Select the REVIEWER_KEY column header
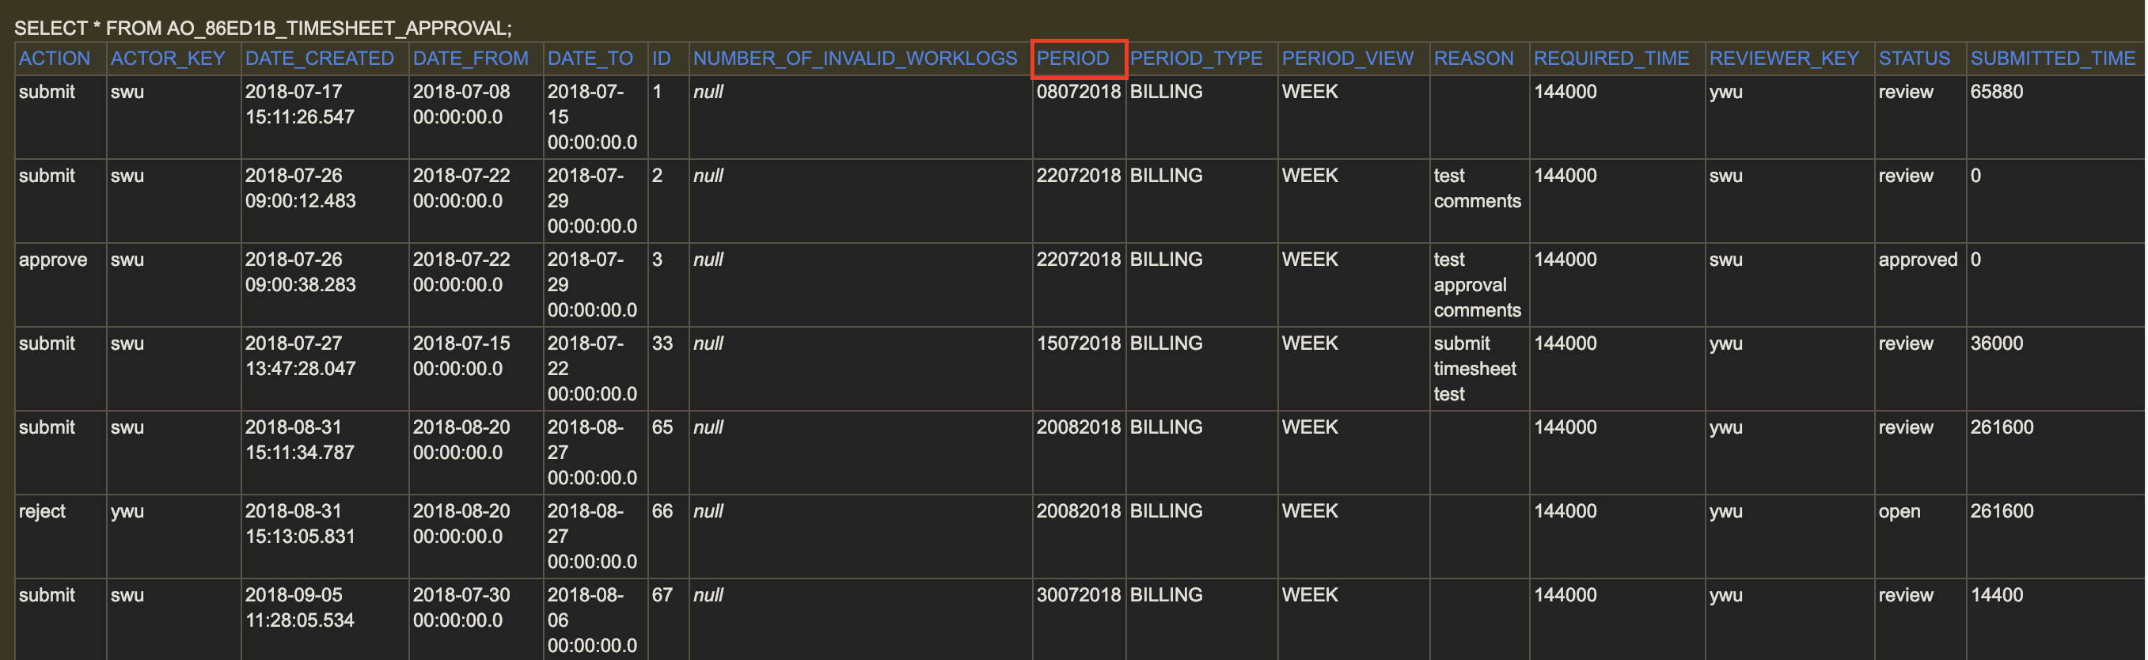 [1784, 59]
